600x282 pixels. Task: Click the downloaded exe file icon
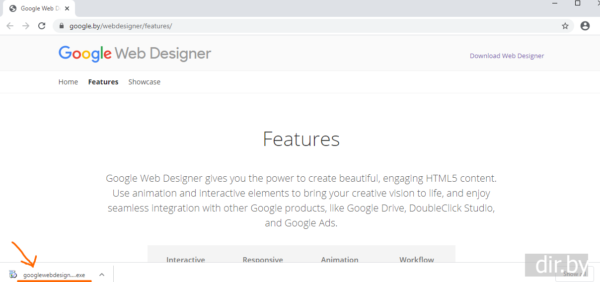coord(13,275)
